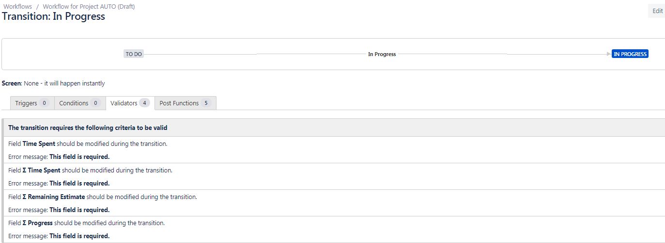
Task: Click the blue IN PROGRESS status lozenge
Action: [630, 54]
